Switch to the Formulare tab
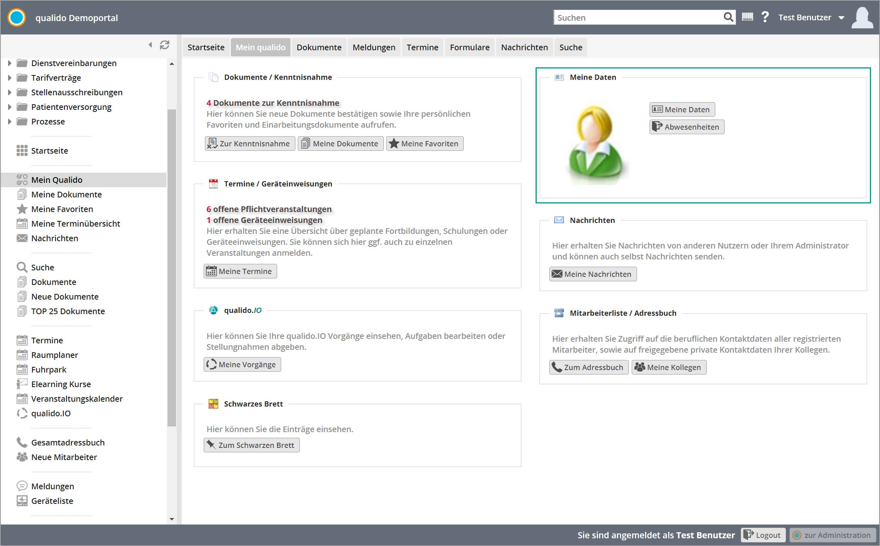 (469, 47)
